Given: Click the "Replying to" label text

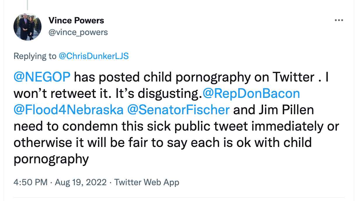Looking at the screenshot, I should click(35, 56).
